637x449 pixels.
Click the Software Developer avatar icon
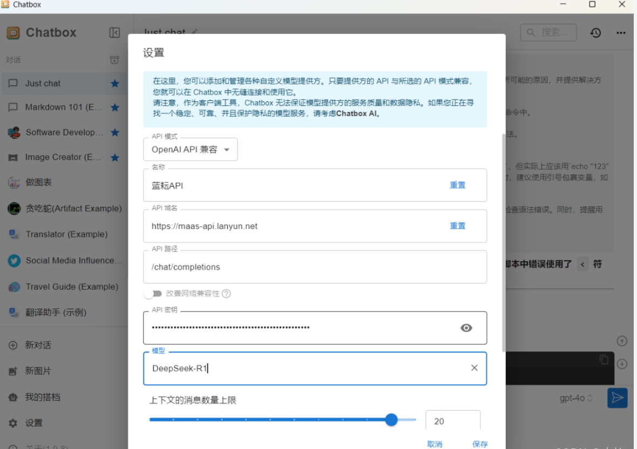coord(14,132)
